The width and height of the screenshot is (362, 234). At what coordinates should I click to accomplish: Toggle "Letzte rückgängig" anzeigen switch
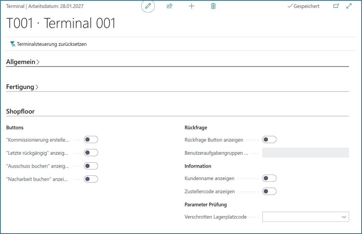click(x=91, y=153)
